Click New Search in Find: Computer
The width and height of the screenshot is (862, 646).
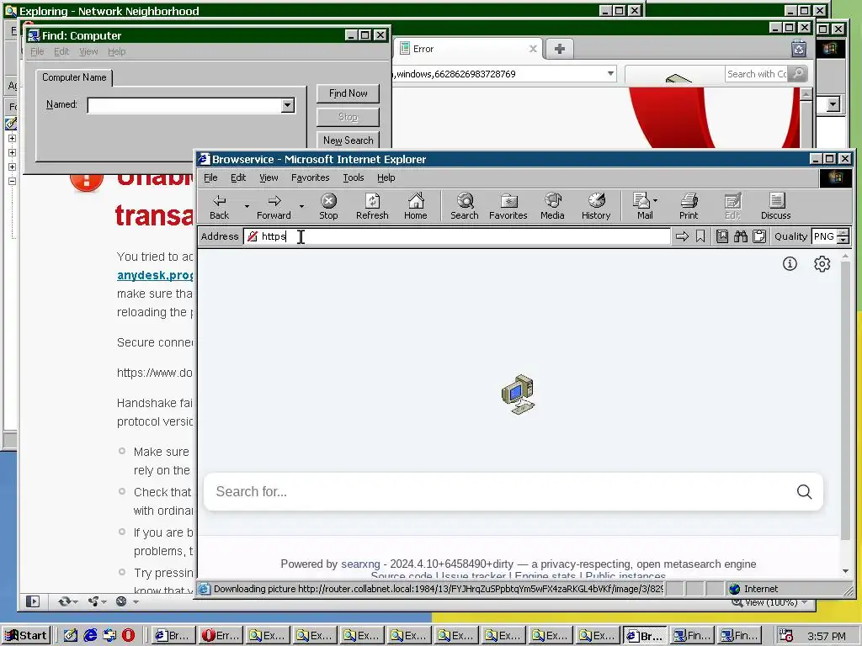pyautogui.click(x=348, y=140)
